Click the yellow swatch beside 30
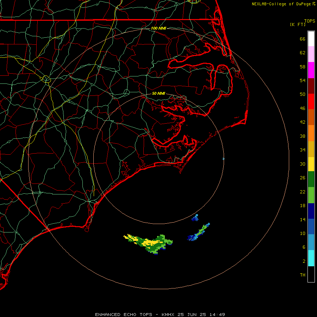317x317 pixels. coord(311,164)
